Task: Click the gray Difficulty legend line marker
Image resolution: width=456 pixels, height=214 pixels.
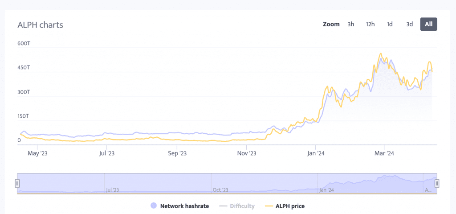Action: 224,206
